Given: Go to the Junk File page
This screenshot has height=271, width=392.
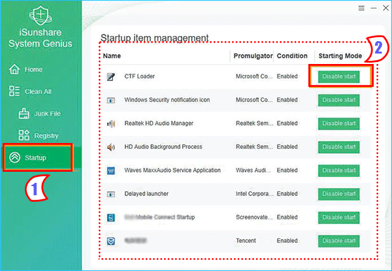Looking at the screenshot, I should coord(47,114).
